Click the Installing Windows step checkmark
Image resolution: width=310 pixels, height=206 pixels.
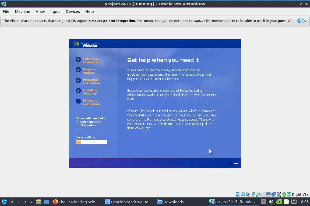coord(78,91)
